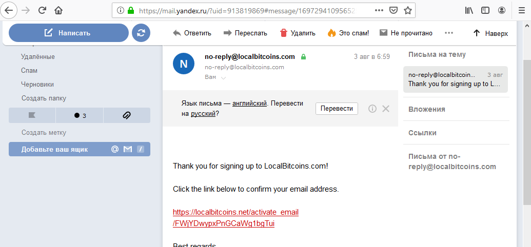531x247 pixels.
Task: Bookmark this page with star icon
Action: (408, 10)
